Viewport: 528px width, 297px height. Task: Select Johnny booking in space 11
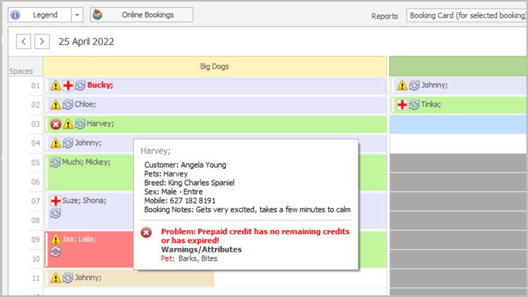[130, 278]
